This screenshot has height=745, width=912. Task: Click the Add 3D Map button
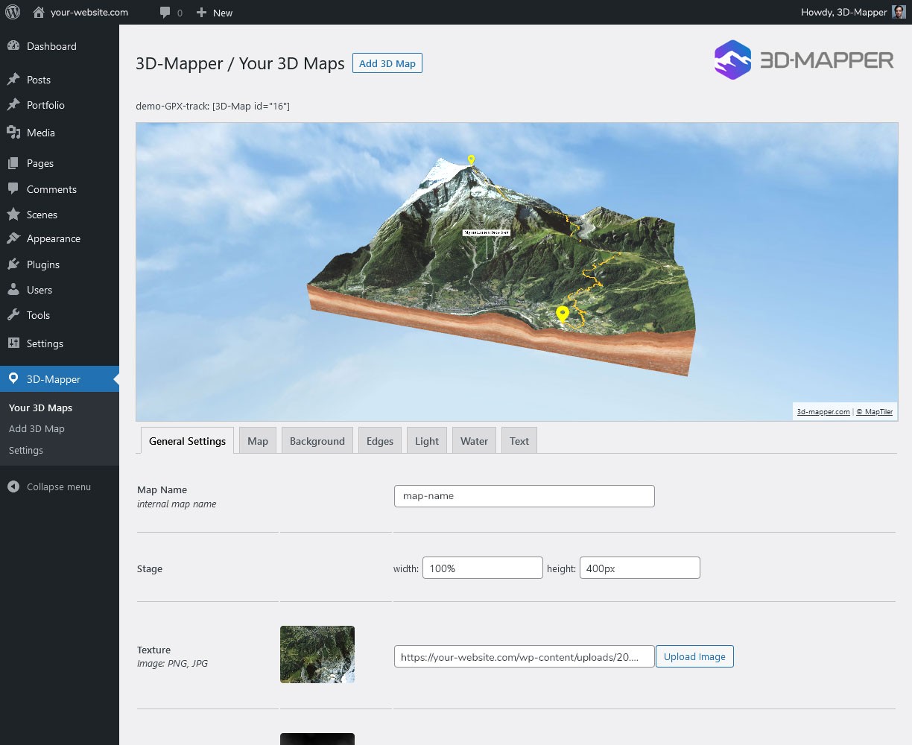click(x=387, y=63)
